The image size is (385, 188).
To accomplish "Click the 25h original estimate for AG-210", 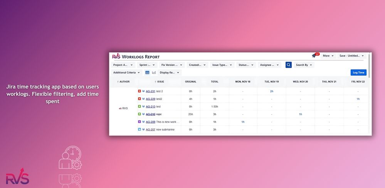I will point(190,114).
